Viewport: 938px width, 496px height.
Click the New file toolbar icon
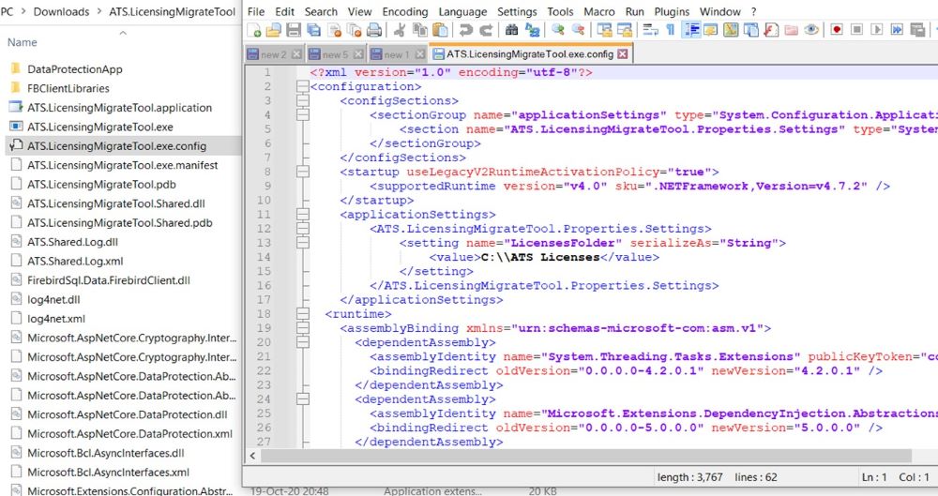pyautogui.click(x=253, y=30)
